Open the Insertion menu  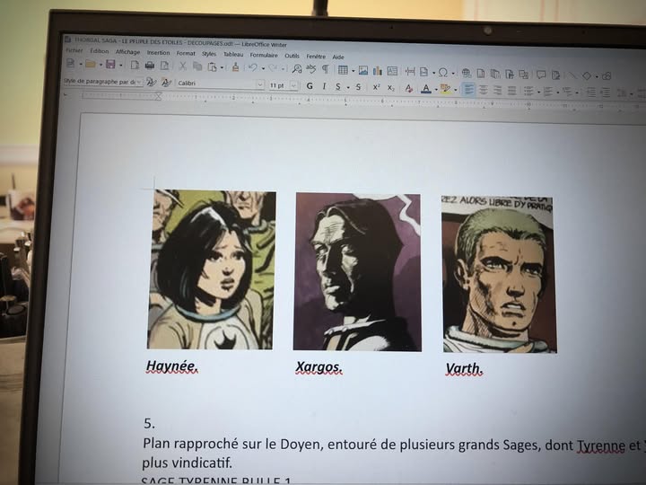(x=158, y=53)
